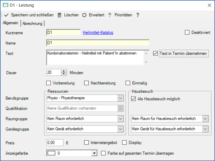The image size is (215, 161).
Task: Open the Anzeigefarbe color picker dropdown
Action: 94,153
